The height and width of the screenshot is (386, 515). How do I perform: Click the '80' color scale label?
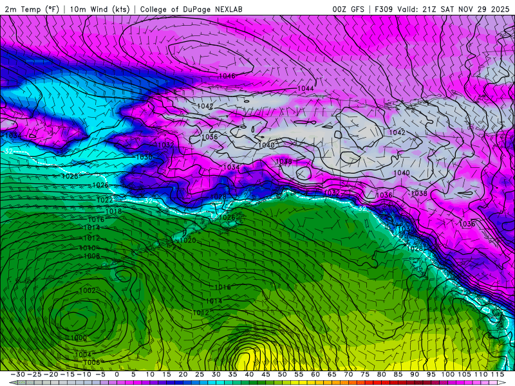(x=381, y=374)
